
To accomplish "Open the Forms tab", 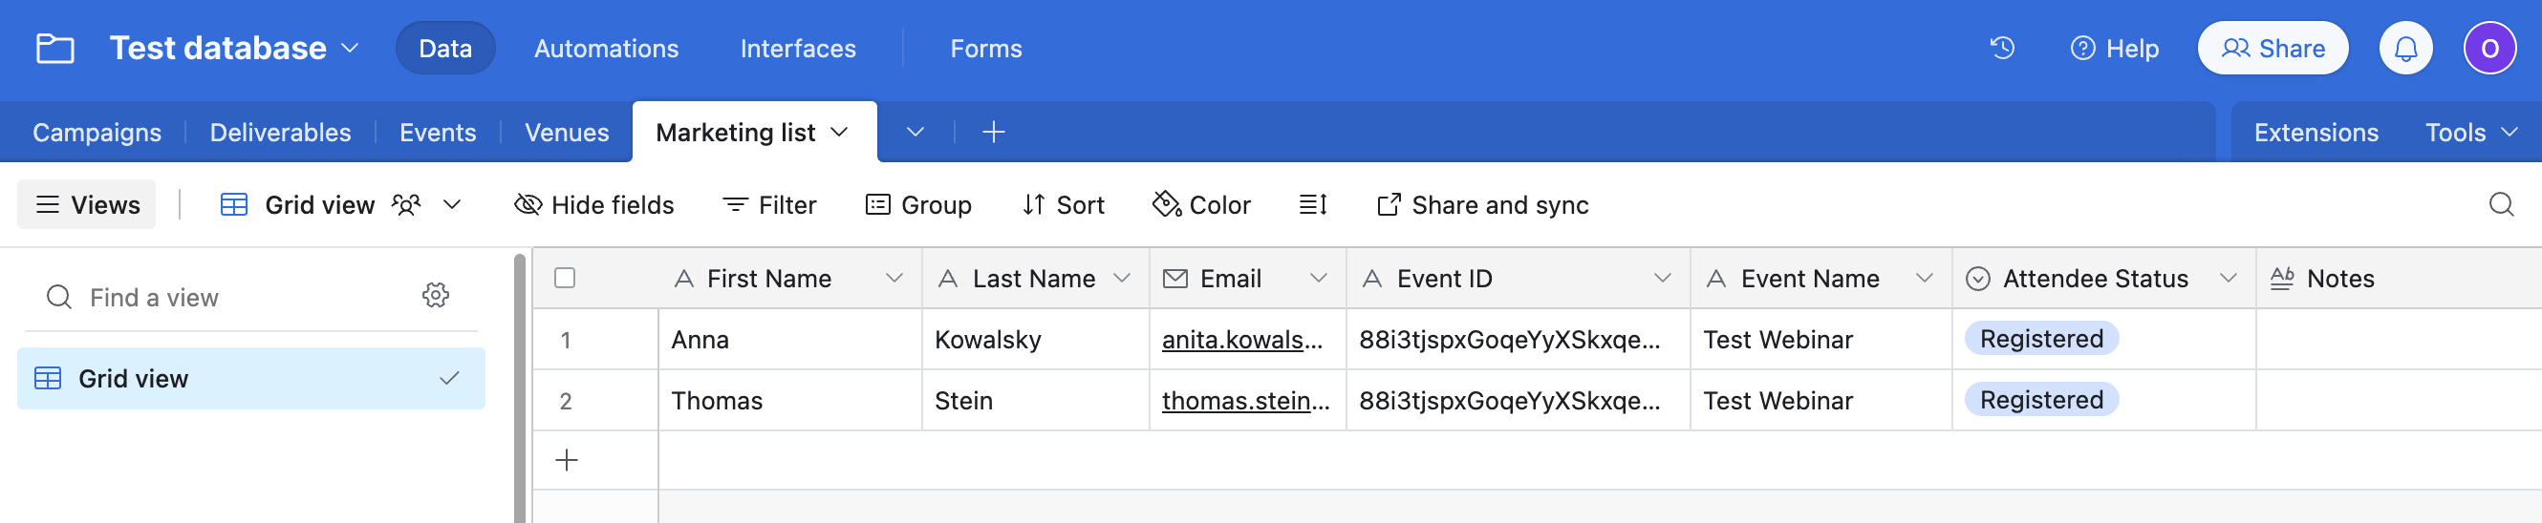I will point(986,49).
